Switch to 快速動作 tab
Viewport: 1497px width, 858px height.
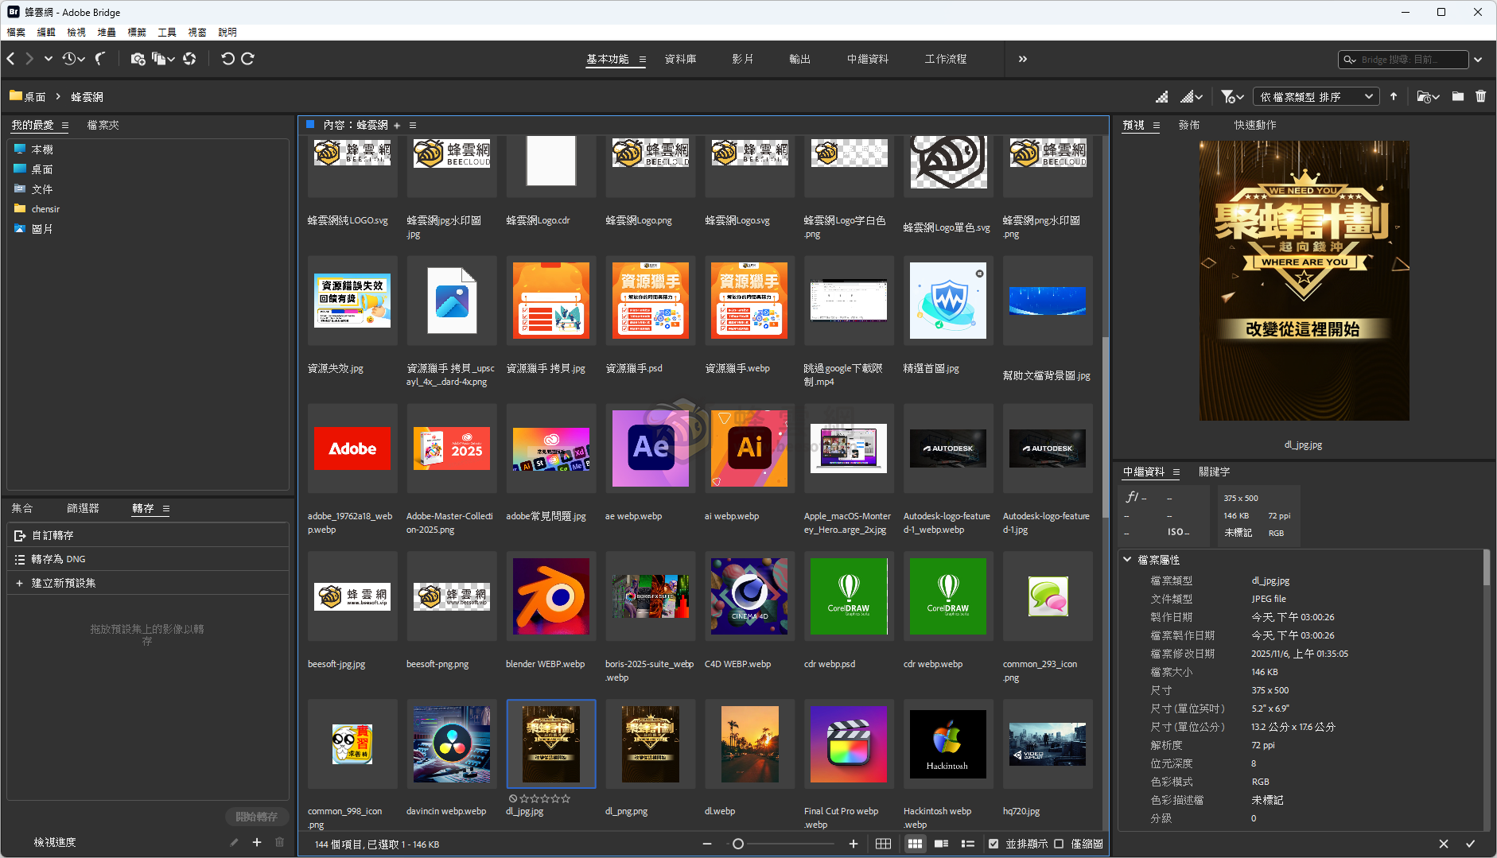click(x=1255, y=126)
